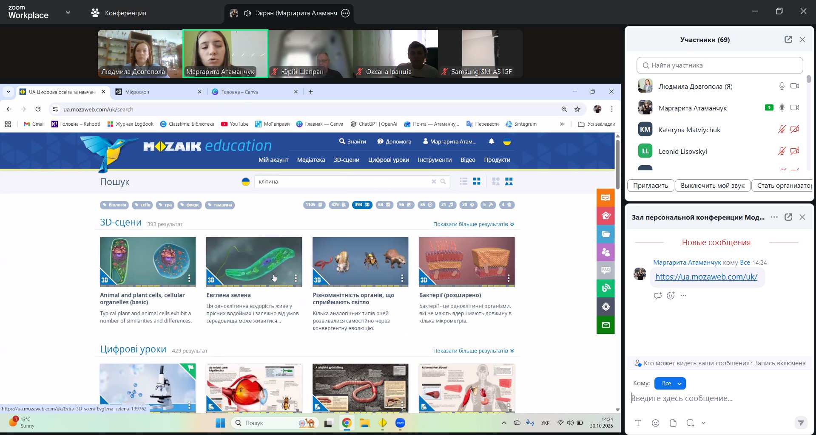Open the ua.mozaweb.com link in chat
This screenshot has height=435, width=816.
[706, 277]
